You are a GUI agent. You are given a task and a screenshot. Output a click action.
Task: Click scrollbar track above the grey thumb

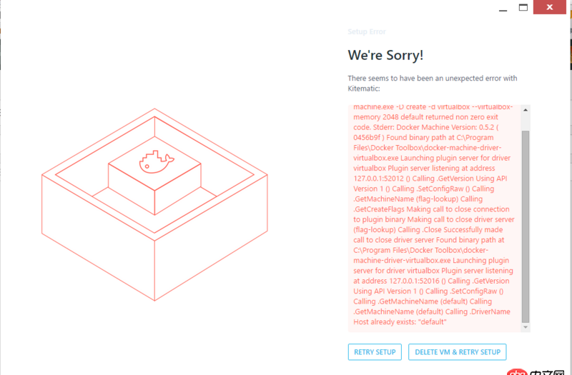tap(526, 122)
